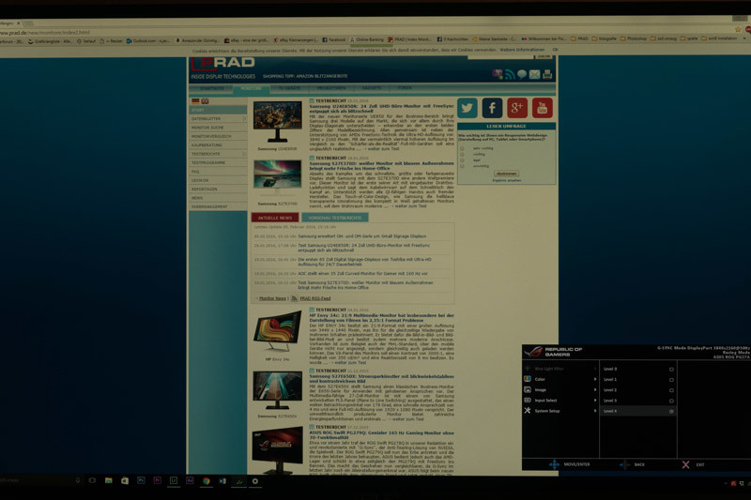Click the Samsung S27E370D monitor thumbnail
Image resolution: width=751 pixels, height=500 pixels.
(x=277, y=176)
